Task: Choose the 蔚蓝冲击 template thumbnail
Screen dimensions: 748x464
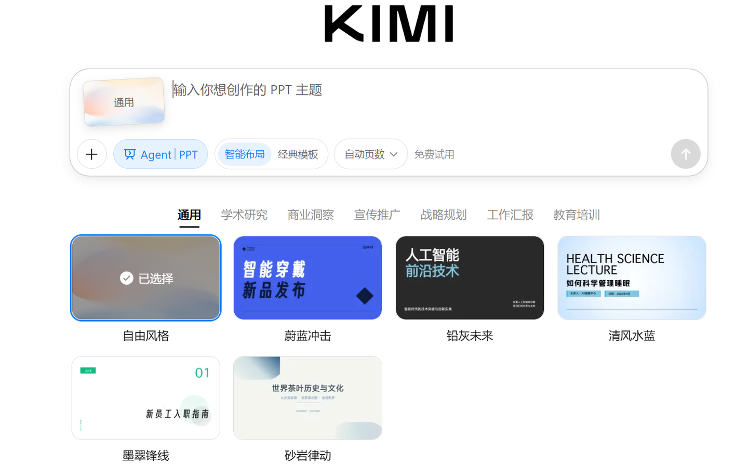Action: (308, 278)
